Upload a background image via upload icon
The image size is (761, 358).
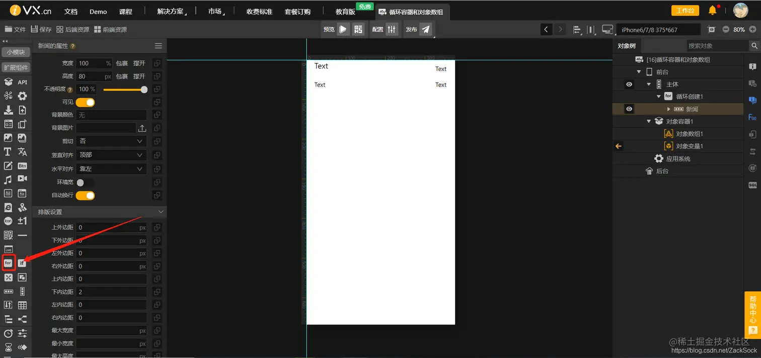[x=142, y=128]
